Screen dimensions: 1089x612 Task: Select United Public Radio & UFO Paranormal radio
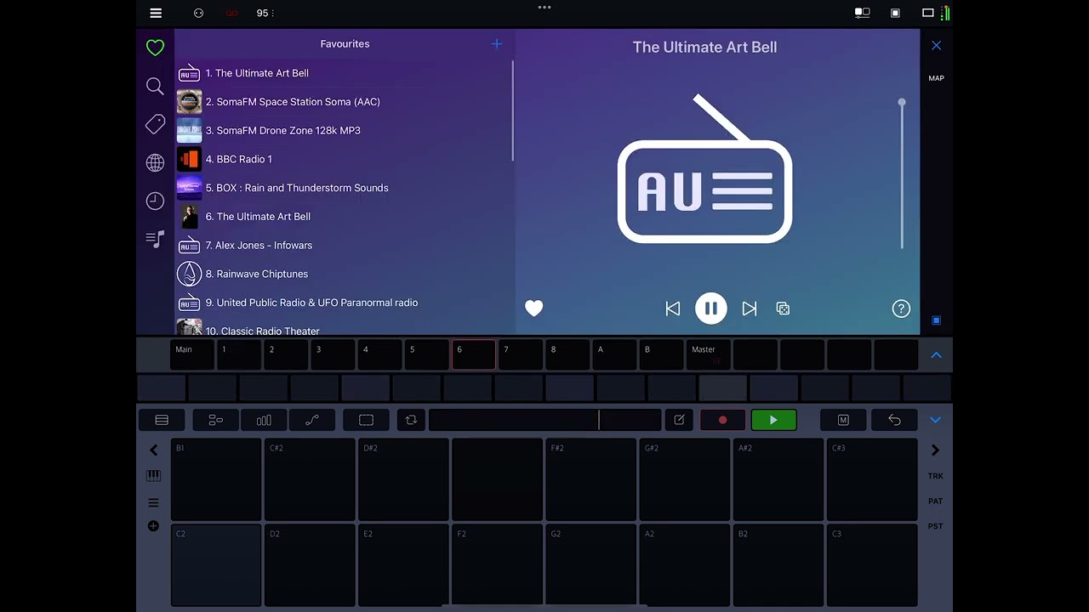pos(344,303)
